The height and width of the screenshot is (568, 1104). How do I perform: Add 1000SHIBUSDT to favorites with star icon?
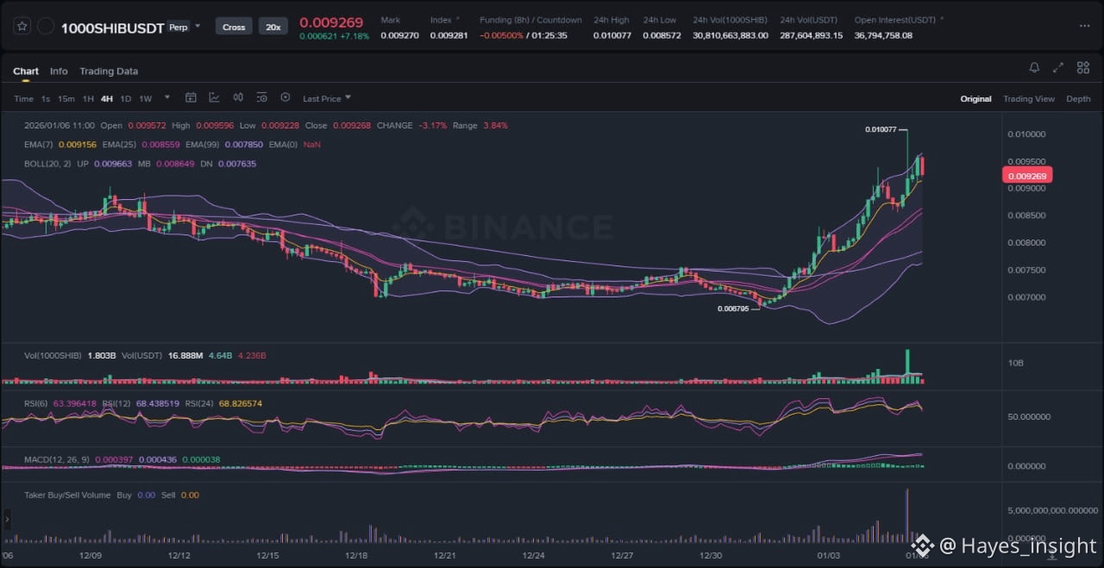(22, 27)
